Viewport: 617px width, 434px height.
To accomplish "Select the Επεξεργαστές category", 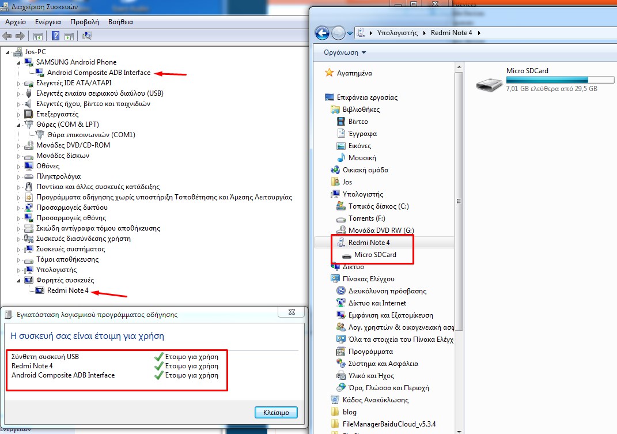I will point(57,114).
